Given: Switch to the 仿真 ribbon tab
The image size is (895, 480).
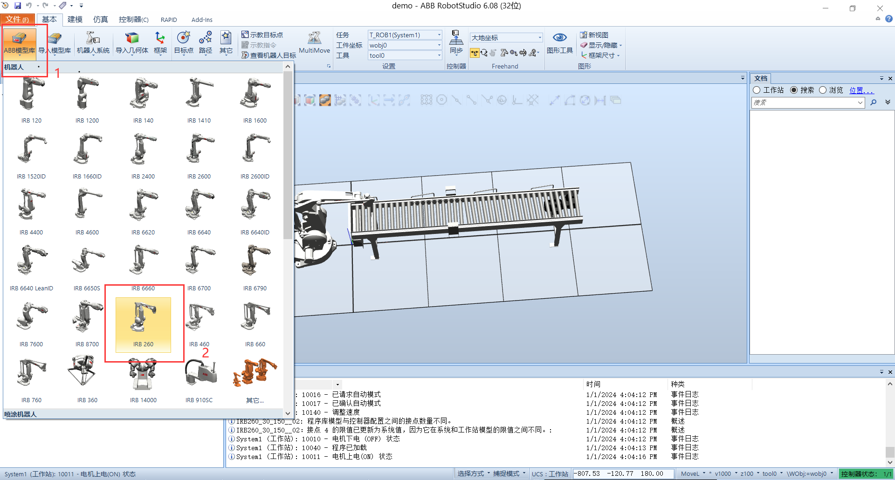Looking at the screenshot, I should click(x=101, y=19).
